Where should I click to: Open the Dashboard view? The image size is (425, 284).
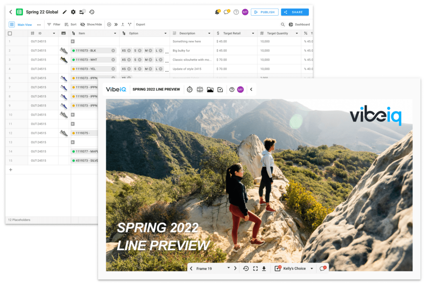299,24
